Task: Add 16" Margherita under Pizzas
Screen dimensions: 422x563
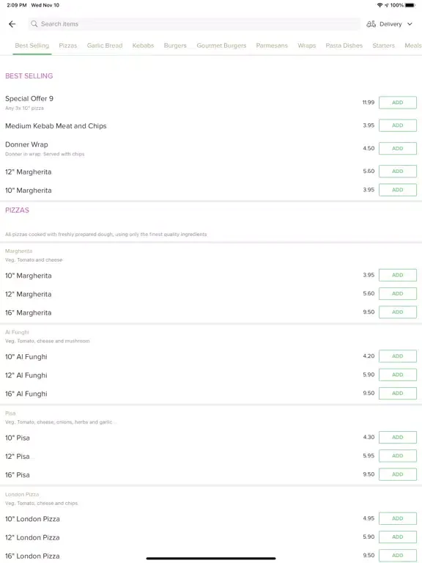Action: [398, 312]
